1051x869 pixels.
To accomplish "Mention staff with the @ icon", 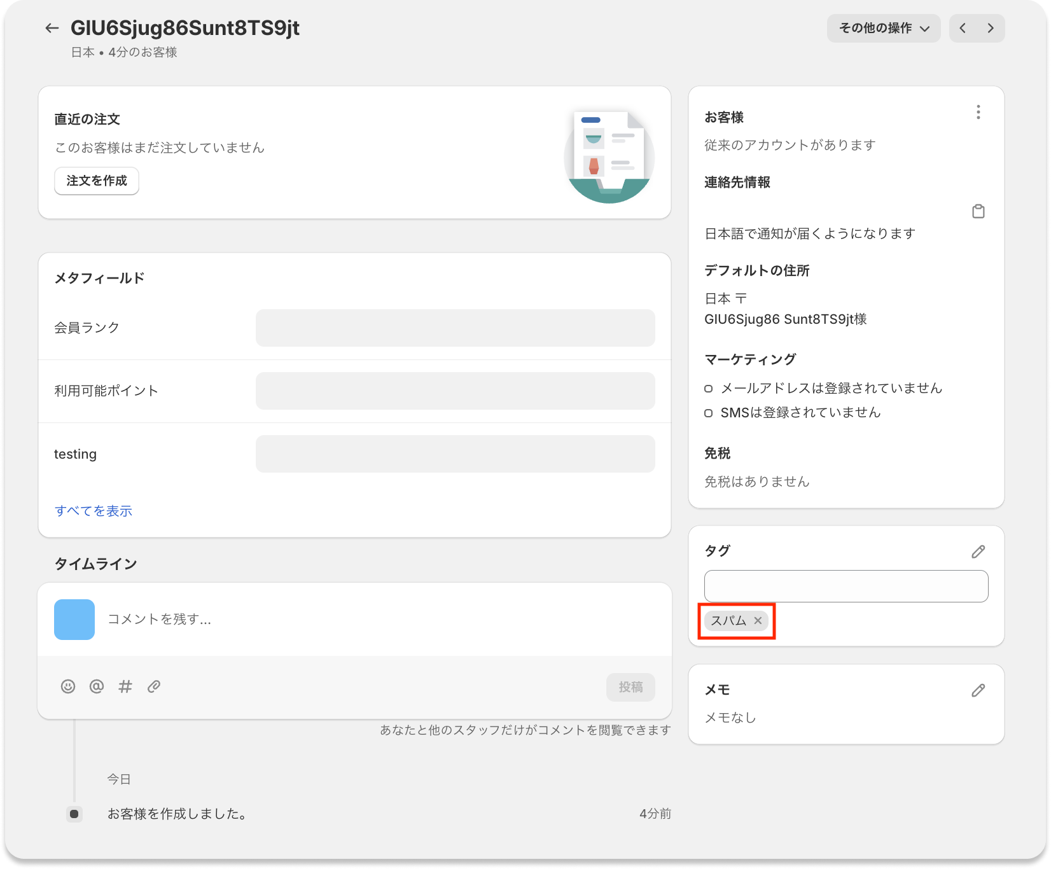I will pos(97,686).
